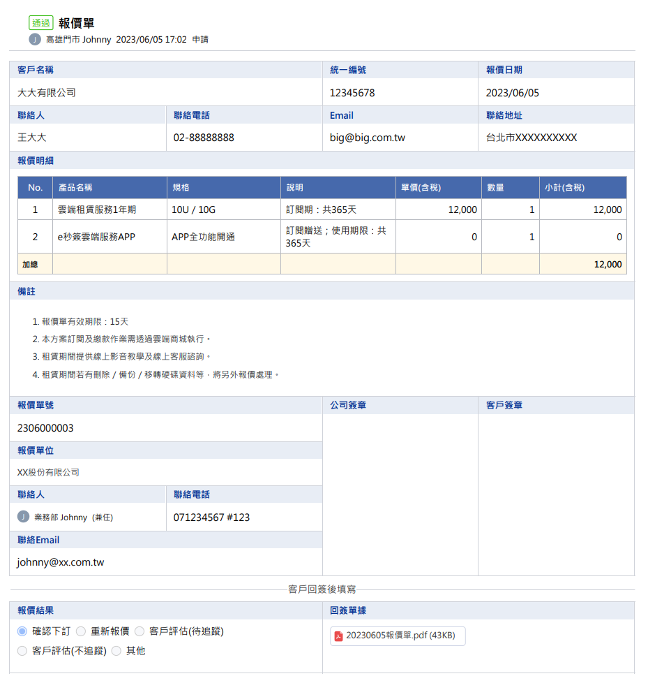
Task: Click the 產品名稱 column header
Action: (x=110, y=188)
